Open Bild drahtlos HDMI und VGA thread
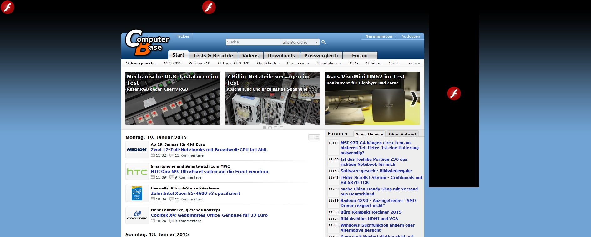The height and width of the screenshot is (237, 591). click(x=369, y=219)
